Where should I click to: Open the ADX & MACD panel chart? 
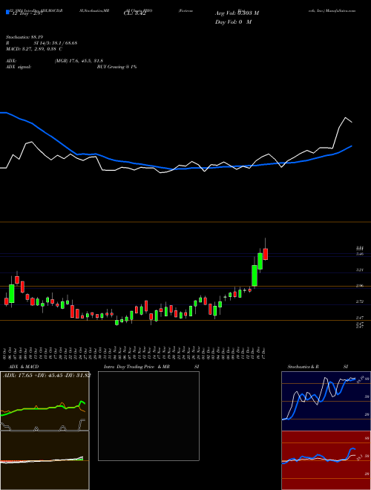(x=45, y=430)
